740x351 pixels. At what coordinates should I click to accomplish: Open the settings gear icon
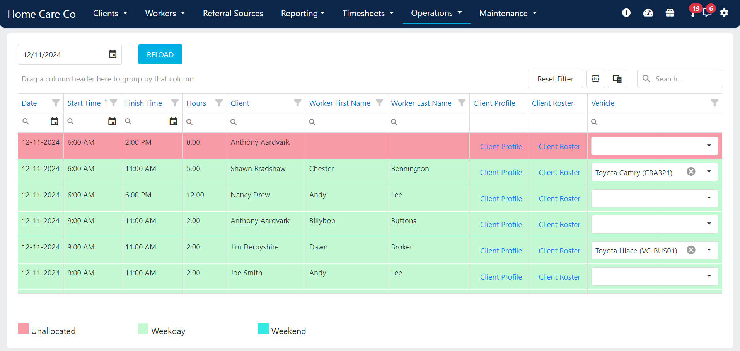[x=724, y=13]
